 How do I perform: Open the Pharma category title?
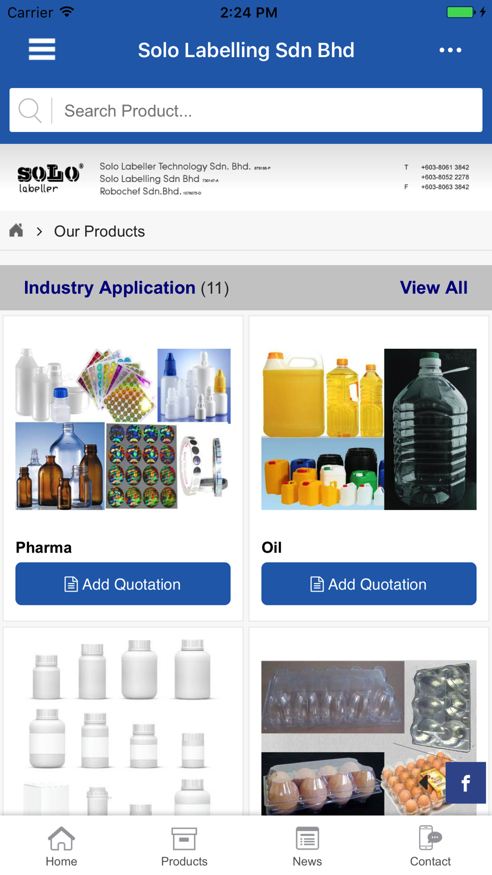[44, 547]
